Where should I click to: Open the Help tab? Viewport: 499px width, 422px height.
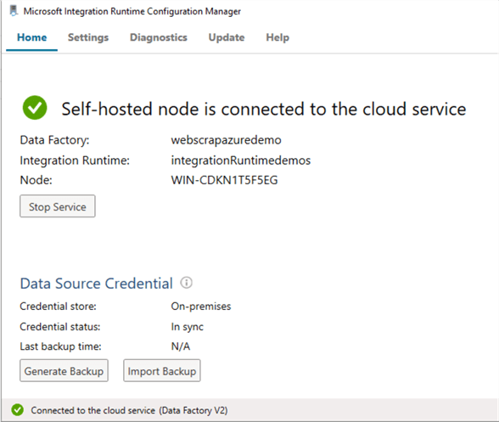(x=278, y=37)
